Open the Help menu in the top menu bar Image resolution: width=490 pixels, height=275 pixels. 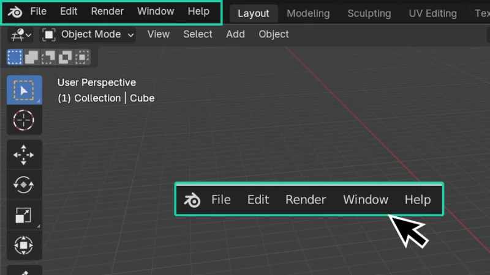click(x=198, y=11)
